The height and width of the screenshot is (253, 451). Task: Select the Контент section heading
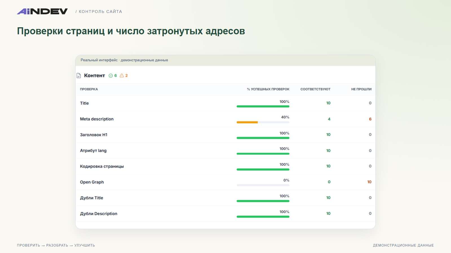(94, 76)
